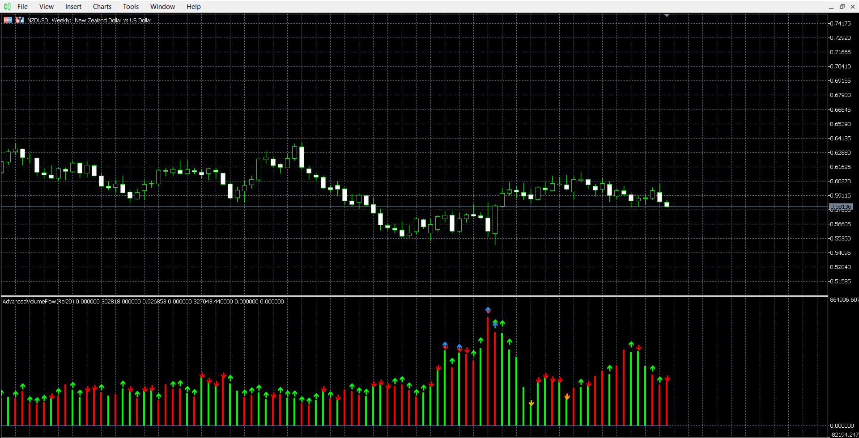
Task: Open the Window menu
Action: (162, 7)
